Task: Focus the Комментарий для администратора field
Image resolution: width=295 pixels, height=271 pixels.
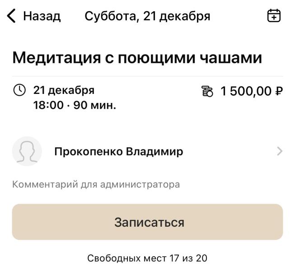Action: 147,184
